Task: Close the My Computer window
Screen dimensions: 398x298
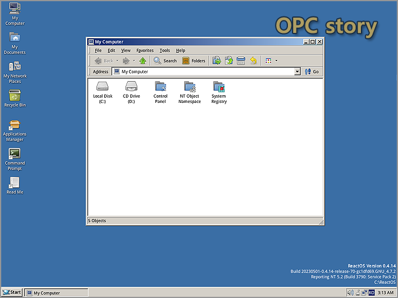Action: pyautogui.click(x=320, y=42)
